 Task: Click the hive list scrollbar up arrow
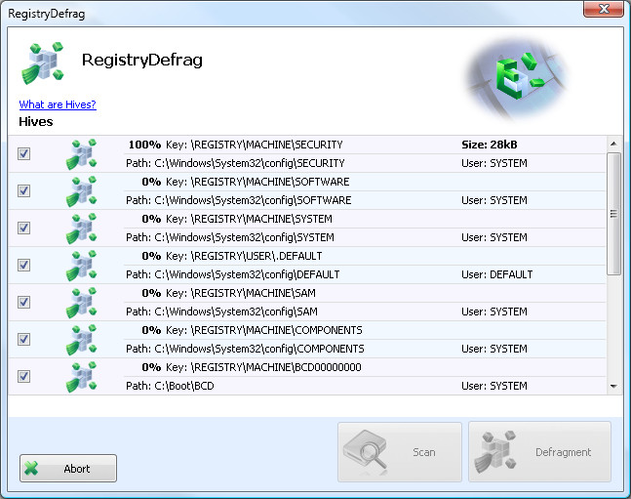click(613, 144)
